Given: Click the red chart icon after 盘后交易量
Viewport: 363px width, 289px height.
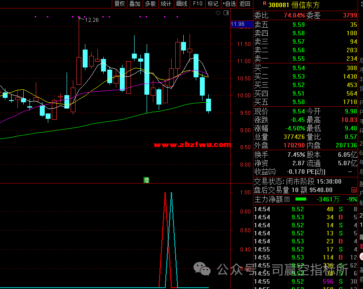Looking at the screenshot, I should tap(354, 190).
